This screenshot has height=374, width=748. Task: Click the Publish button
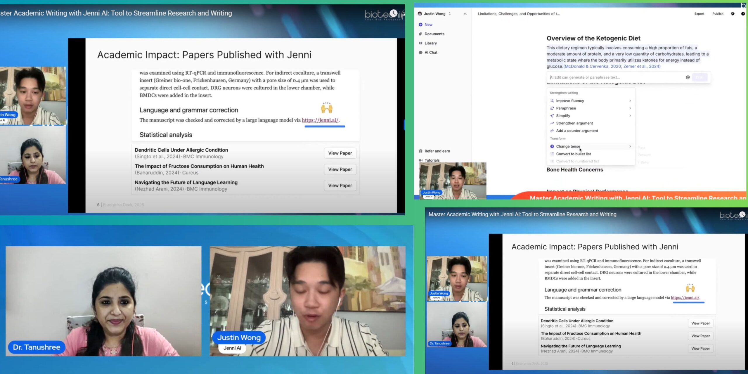[718, 14]
